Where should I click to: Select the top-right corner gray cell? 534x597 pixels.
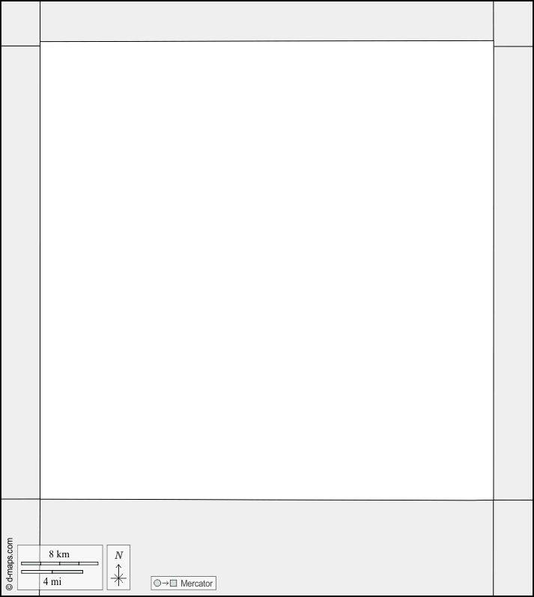click(513, 24)
